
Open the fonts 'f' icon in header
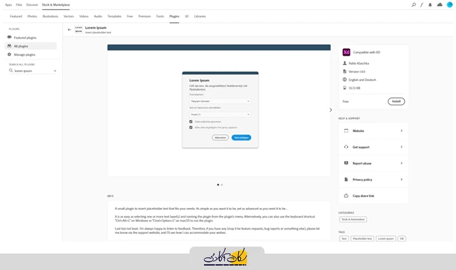(422, 4)
